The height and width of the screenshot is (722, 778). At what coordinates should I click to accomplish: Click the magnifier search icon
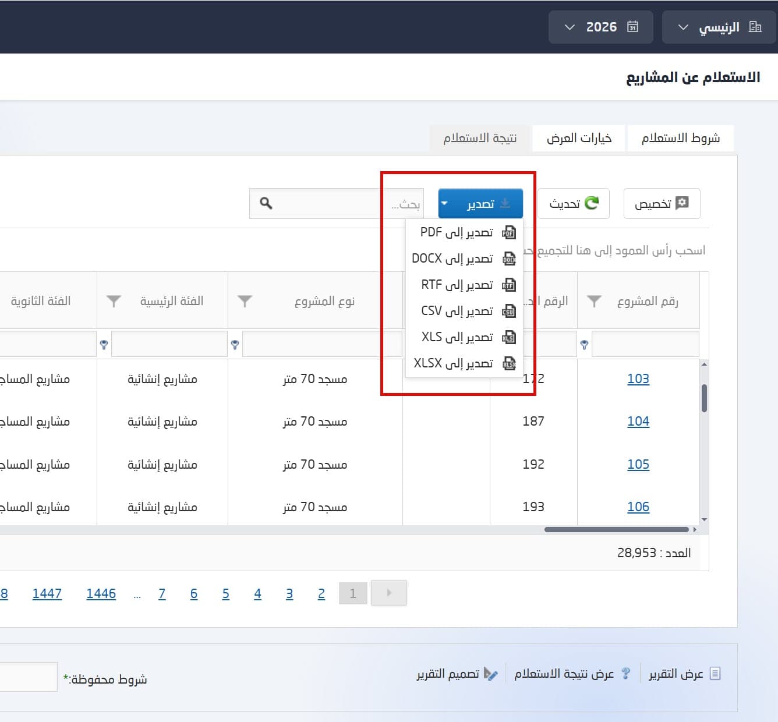266,203
